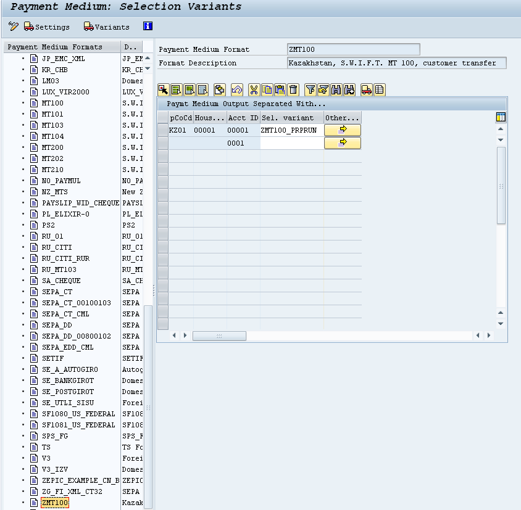This screenshot has height=510, width=521.
Task: Click the Variants button
Action: (102, 27)
